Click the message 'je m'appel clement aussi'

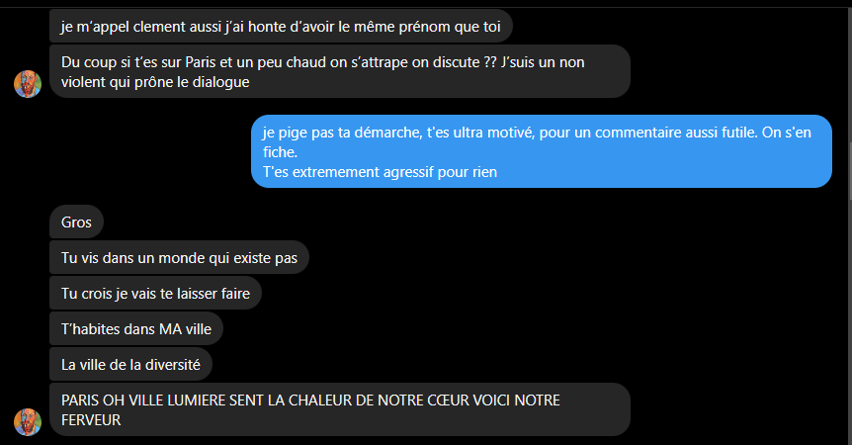pos(281,26)
